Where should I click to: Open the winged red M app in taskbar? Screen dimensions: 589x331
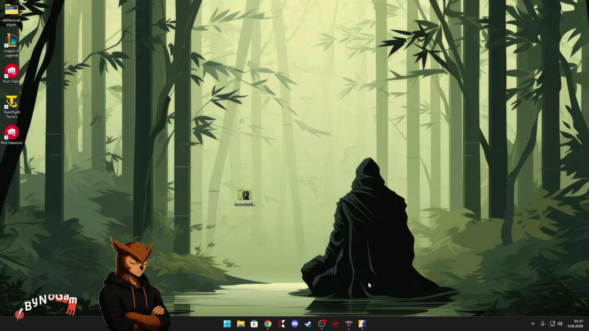(x=349, y=324)
